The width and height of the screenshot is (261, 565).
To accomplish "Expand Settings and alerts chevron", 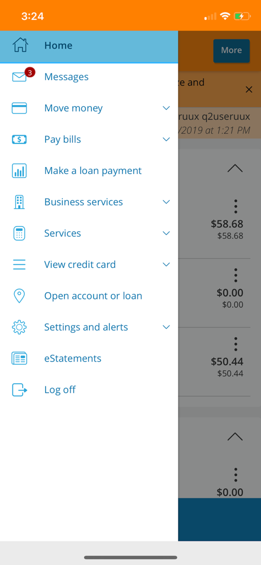I will pyautogui.click(x=166, y=327).
